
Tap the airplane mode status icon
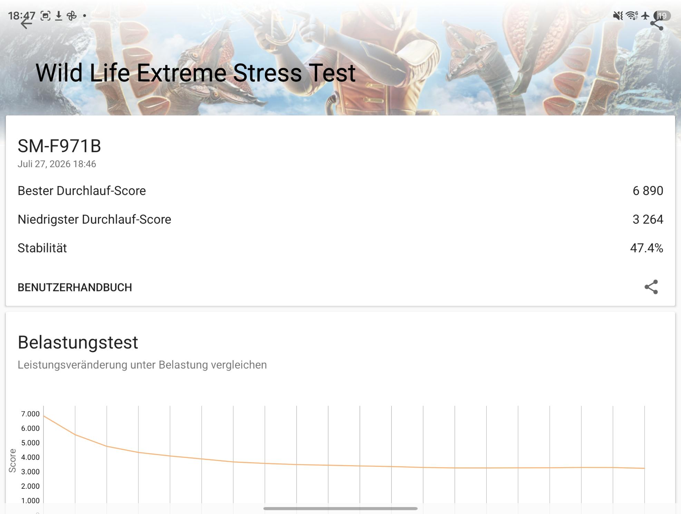tap(645, 16)
